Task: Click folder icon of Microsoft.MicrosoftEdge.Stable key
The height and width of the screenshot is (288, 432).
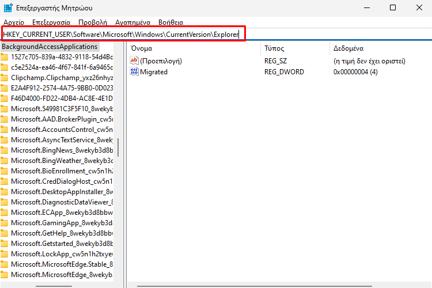Action: tap(4, 264)
